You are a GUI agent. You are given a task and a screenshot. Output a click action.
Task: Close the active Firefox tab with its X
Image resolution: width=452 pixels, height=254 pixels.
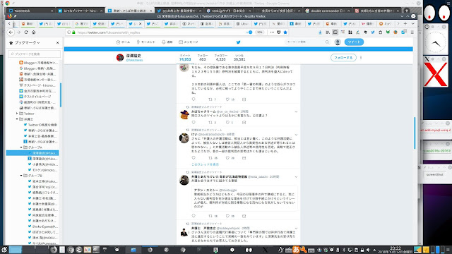(141, 24)
